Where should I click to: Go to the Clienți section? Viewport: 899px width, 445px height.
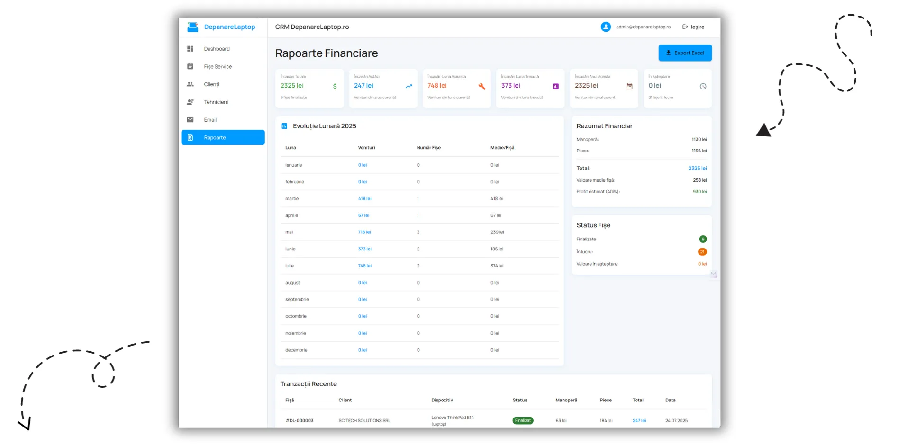[x=223, y=84]
